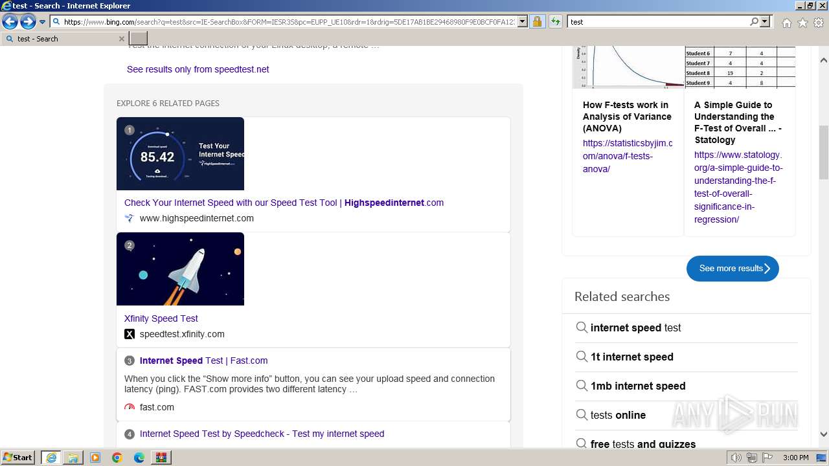Search related 'internet speed test'
Viewport: 829px width, 466px height.
[635, 327]
